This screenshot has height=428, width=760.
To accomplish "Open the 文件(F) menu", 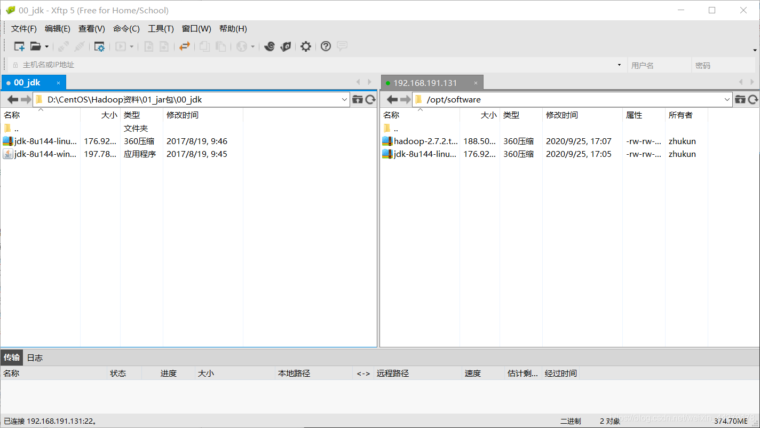I will 24,29.
